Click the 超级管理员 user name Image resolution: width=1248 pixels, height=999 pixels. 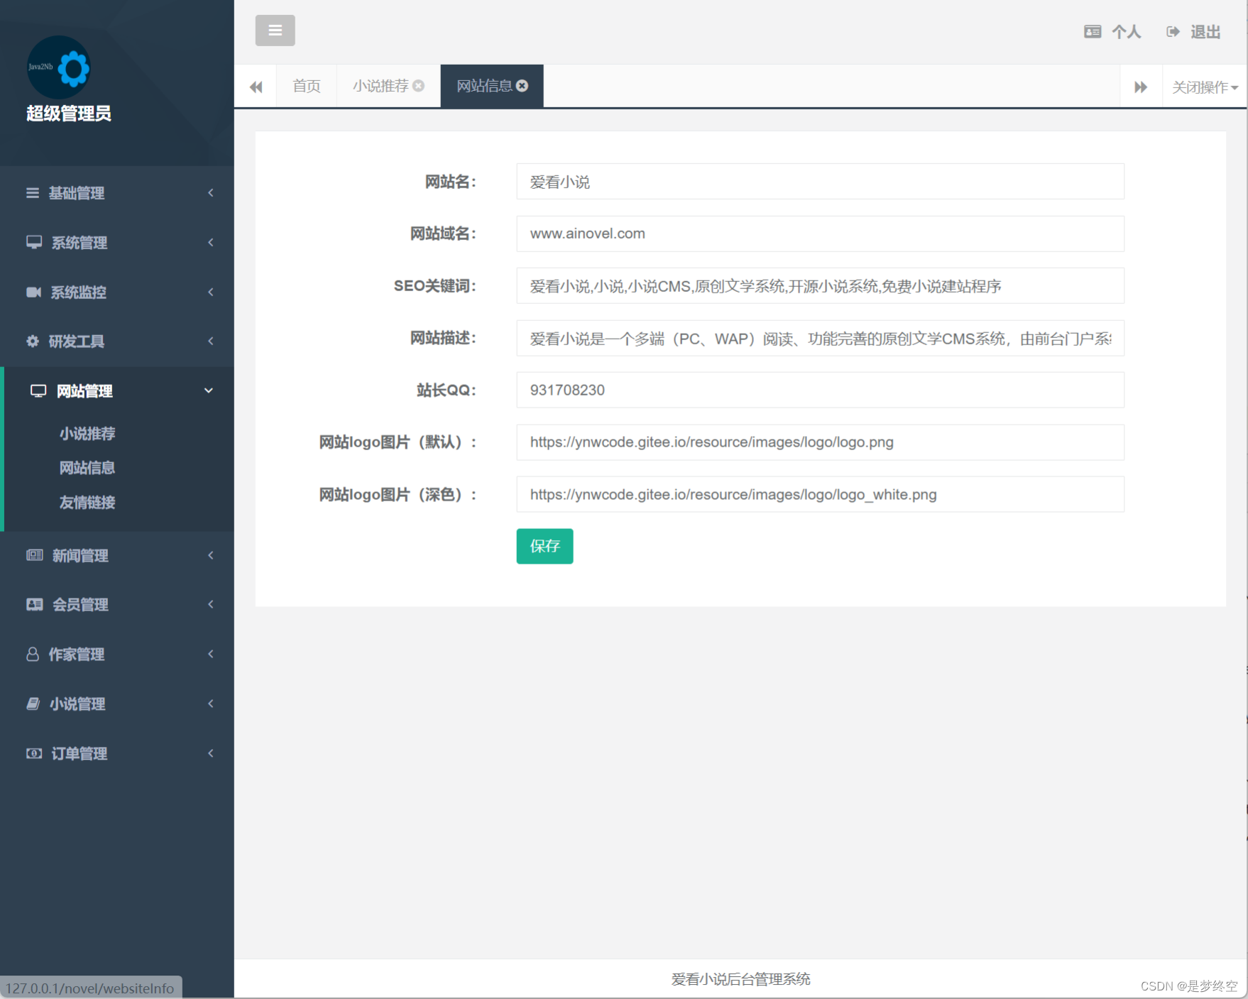pyautogui.click(x=69, y=114)
